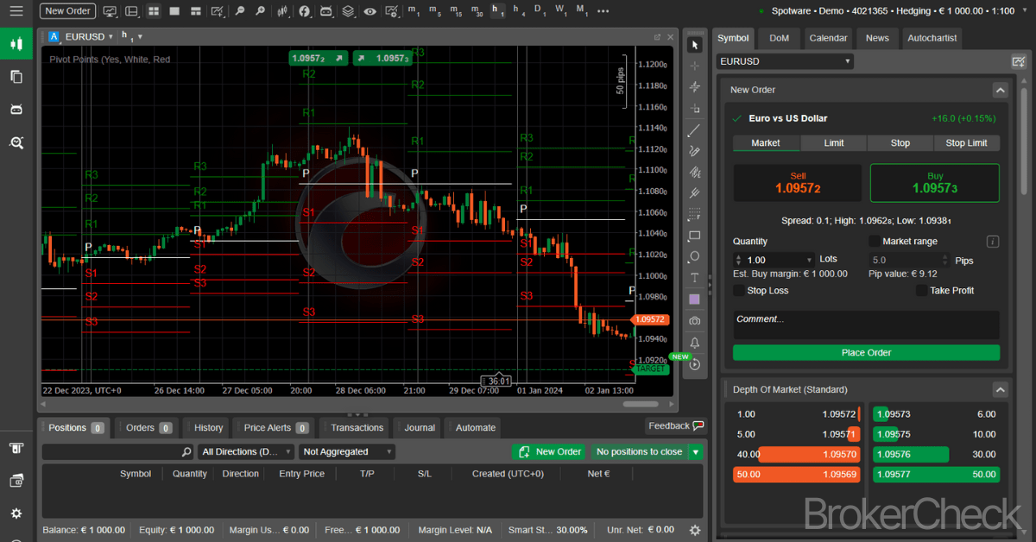
Task: Click the Comment text field
Action: [x=866, y=325]
